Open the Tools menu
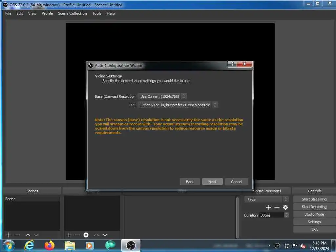 pyautogui.click(x=97, y=13)
